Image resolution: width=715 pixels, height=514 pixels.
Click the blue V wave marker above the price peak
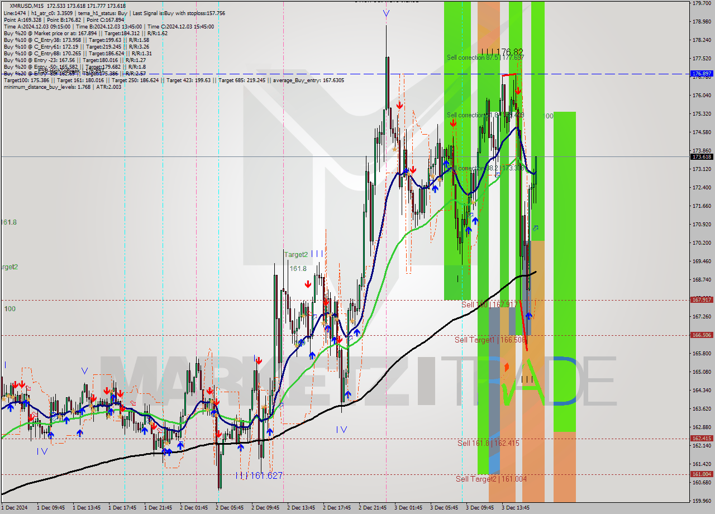click(386, 13)
